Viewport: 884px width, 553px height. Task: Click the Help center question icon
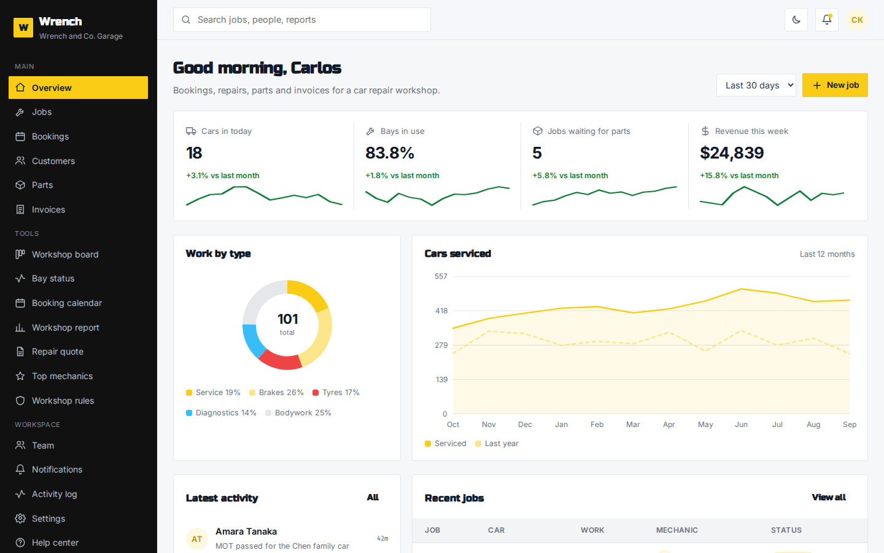tap(20, 543)
